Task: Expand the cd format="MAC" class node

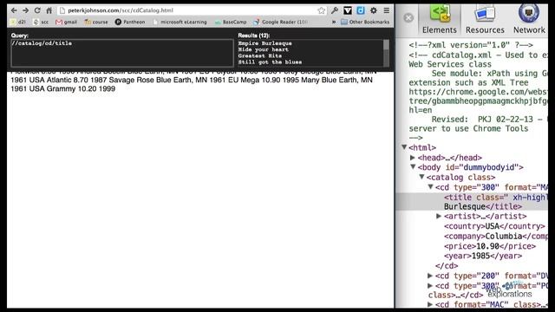Action: (x=430, y=304)
